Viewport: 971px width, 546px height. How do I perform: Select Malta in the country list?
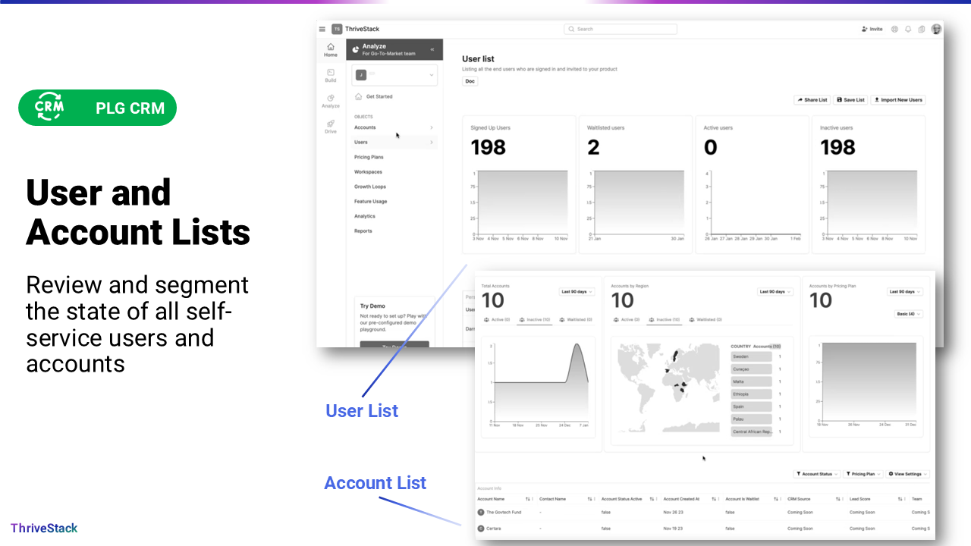[752, 381]
